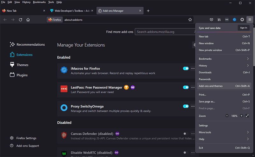
Task: Click the 100% zoom reset value
Action: 234,116
